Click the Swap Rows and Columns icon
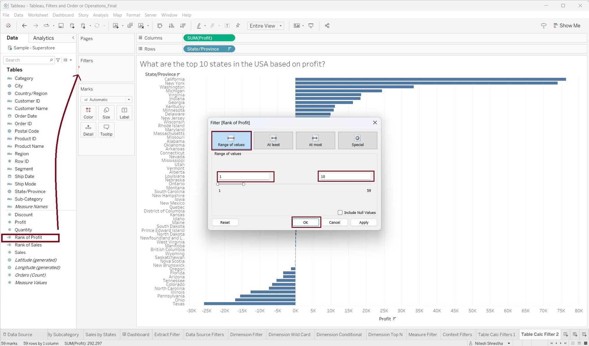Screen dimensions: 589x346 pos(160,26)
